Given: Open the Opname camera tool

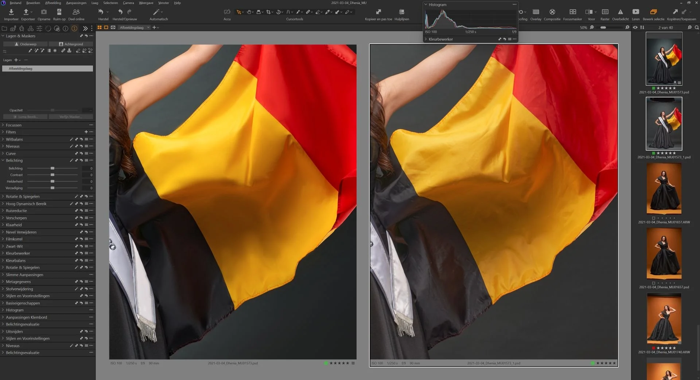Looking at the screenshot, I should [x=44, y=12].
